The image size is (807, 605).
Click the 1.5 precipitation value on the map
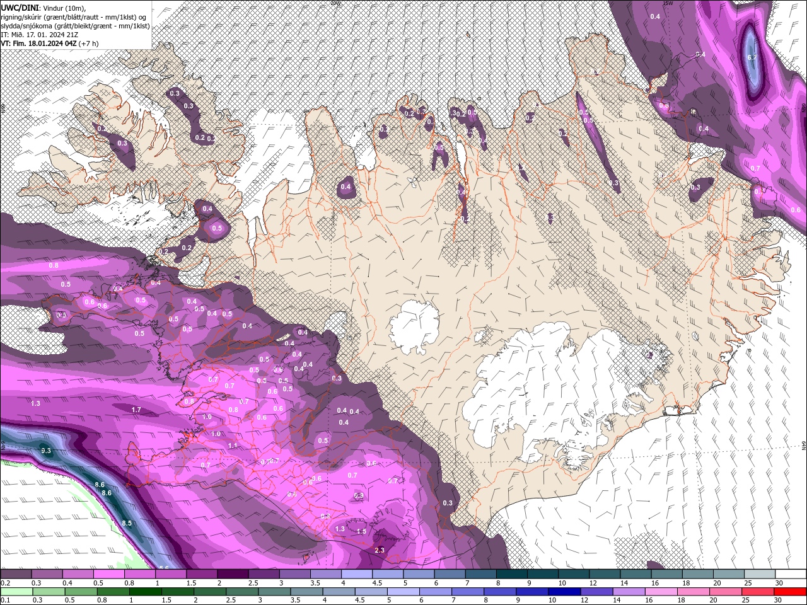(362, 531)
